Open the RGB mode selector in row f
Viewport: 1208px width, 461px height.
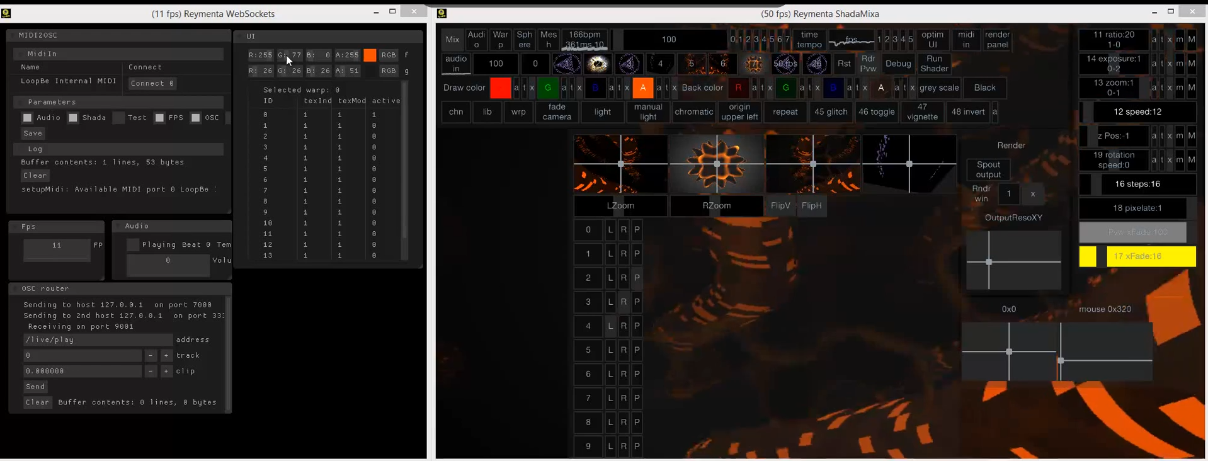click(x=389, y=55)
